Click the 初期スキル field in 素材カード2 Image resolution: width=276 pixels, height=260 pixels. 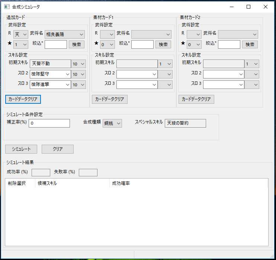tap(224, 64)
